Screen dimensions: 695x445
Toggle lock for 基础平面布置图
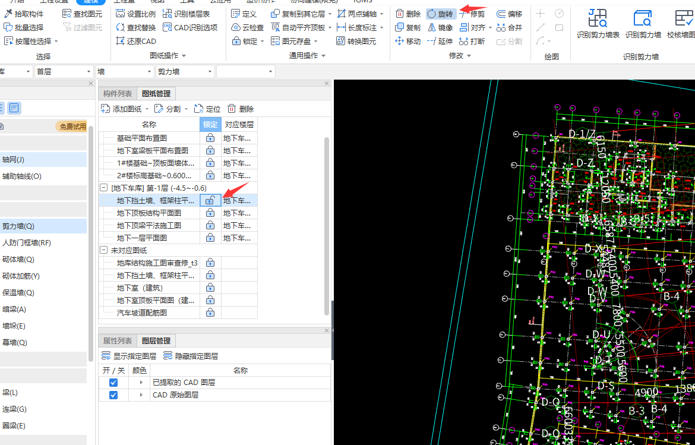(x=210, y=138)
